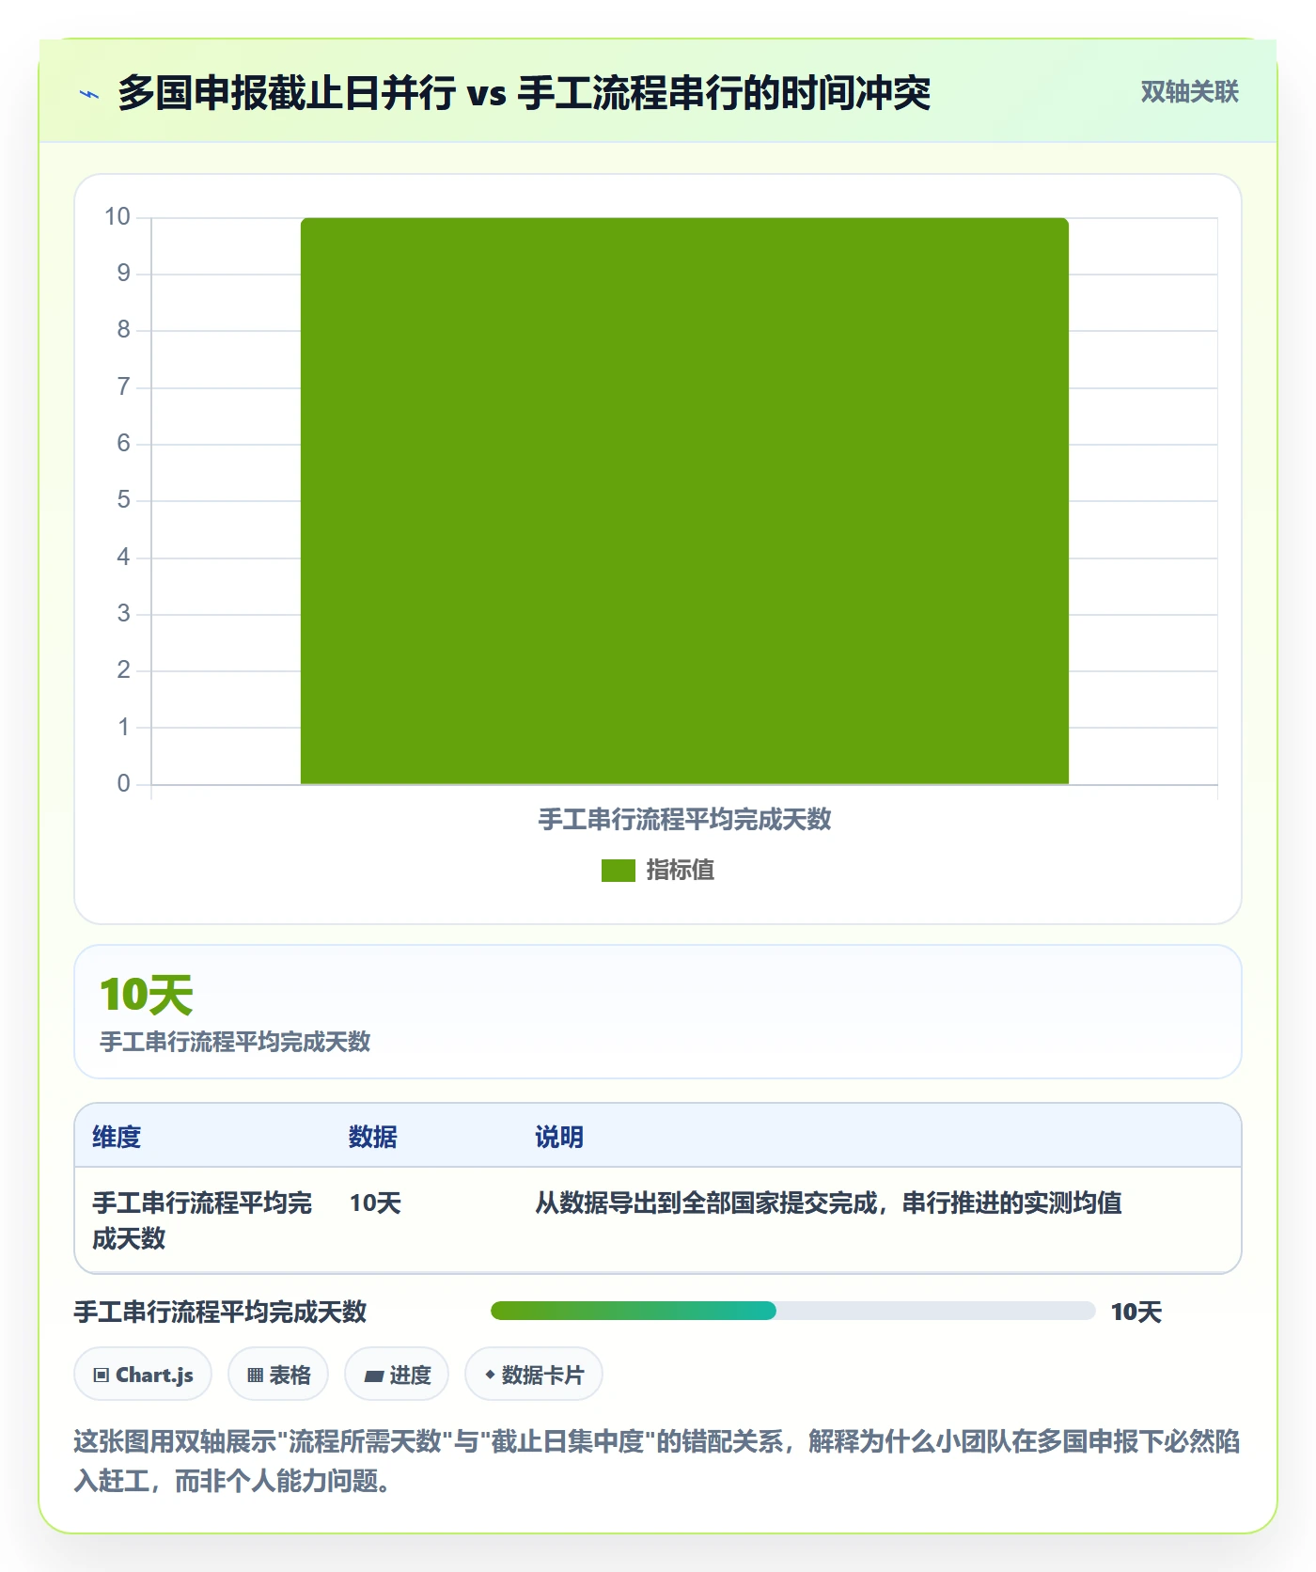This screenshot has height=1572, width=1316.
Task: Click the y-axis tick label 5
Action: click(123, 500)
